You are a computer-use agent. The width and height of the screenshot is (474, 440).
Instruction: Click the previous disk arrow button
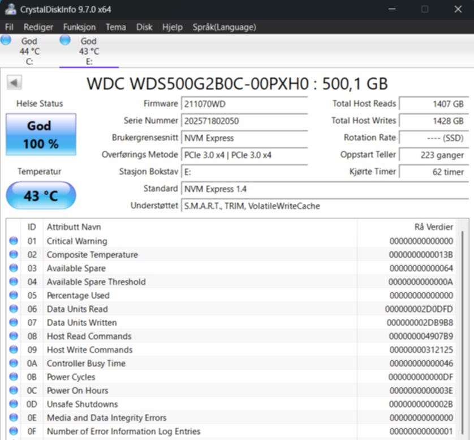point(14,83)
